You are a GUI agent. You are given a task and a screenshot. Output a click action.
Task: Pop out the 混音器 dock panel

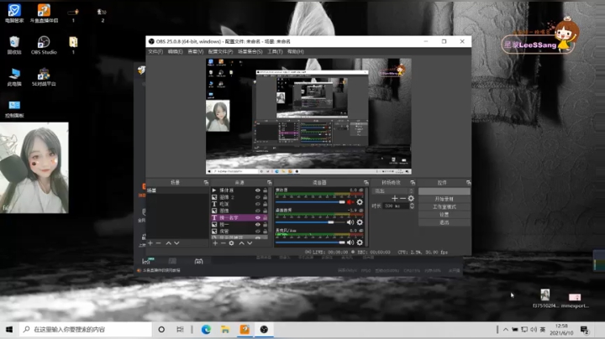[x=366, y=183]
